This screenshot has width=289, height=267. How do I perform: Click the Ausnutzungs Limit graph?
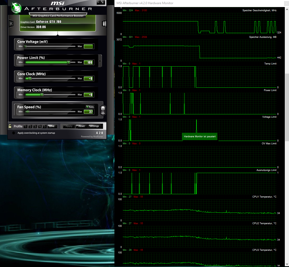pyautogui.click(x=200, y=183)
